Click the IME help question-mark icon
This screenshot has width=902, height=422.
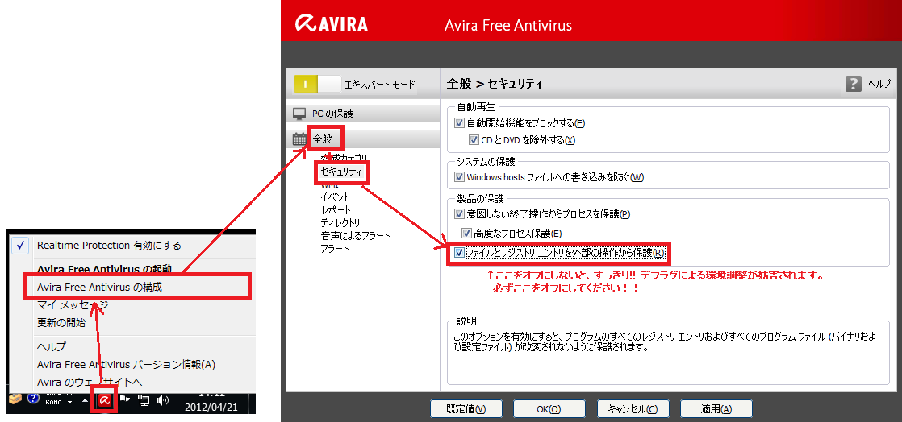click(33, 398)
